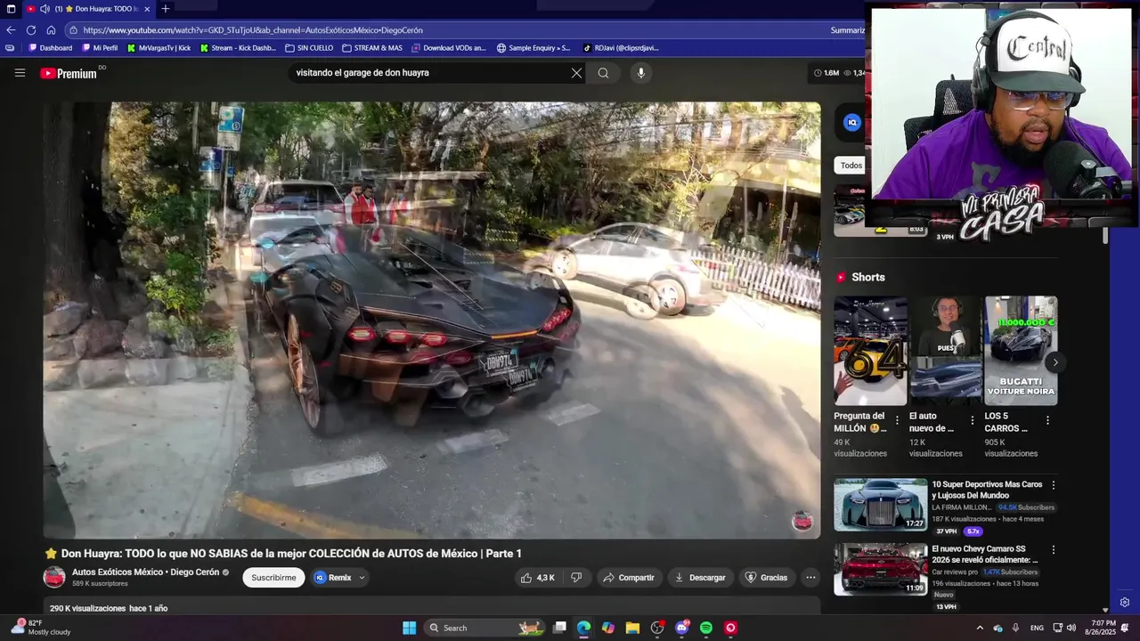
Task: Click the channel watermark on video
Action: (802, 521)
